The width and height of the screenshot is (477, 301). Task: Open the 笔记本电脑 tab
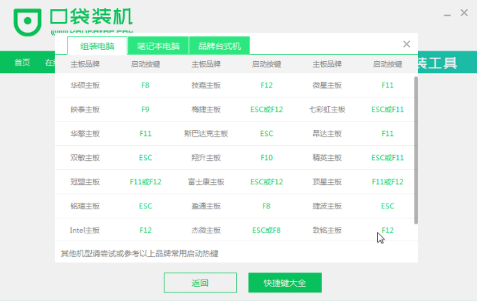pyautogui.click(x=158, y=46)
